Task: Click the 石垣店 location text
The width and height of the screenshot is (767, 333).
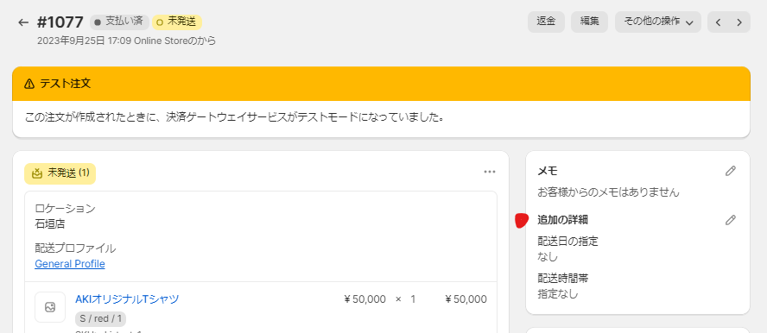Action: [x=50, y=224]
